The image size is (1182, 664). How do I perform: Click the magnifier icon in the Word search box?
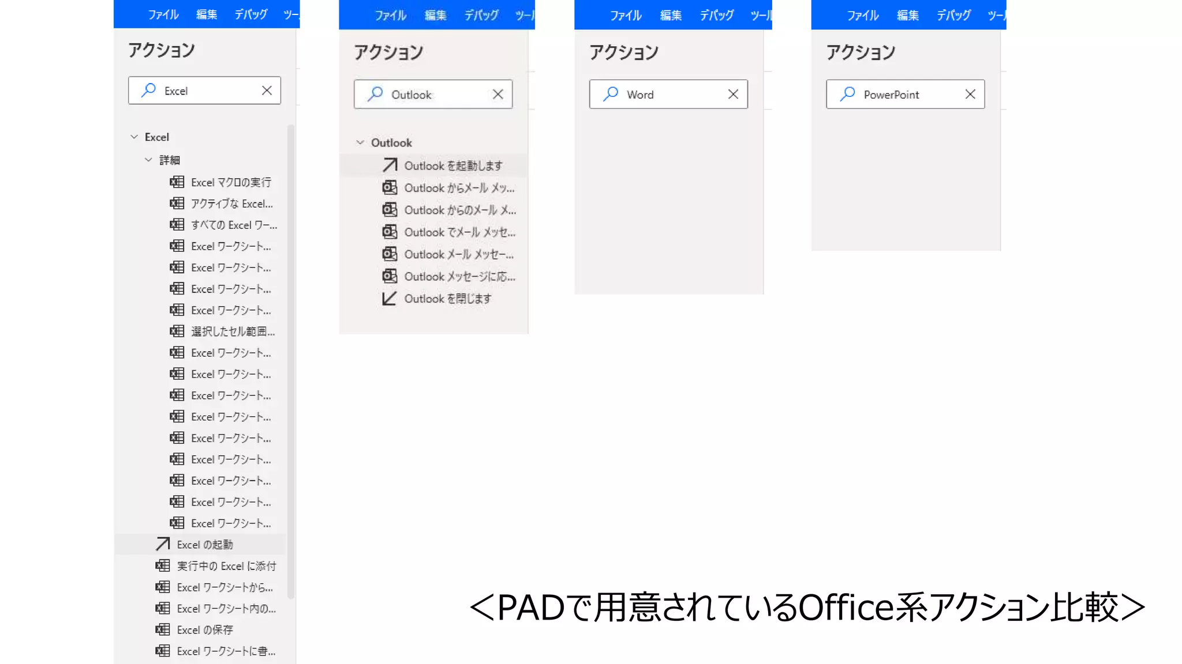click(611, 93)
